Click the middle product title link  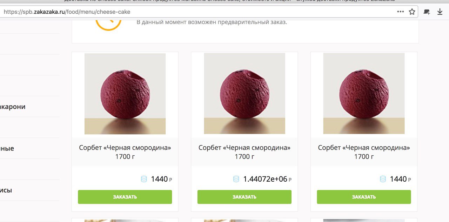(x=244, y=148)
